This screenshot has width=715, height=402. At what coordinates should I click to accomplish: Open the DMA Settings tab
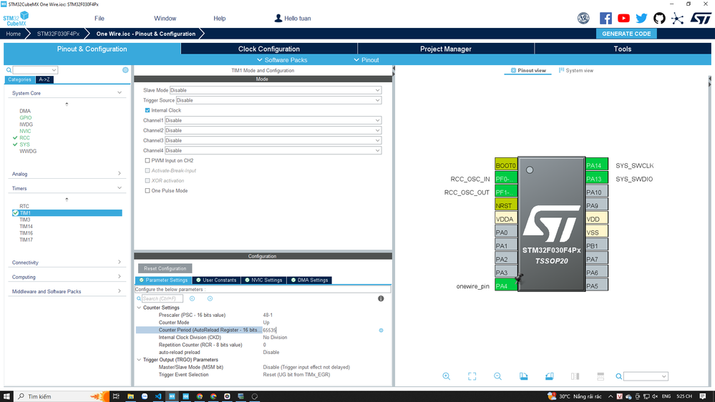click(309, 280)
